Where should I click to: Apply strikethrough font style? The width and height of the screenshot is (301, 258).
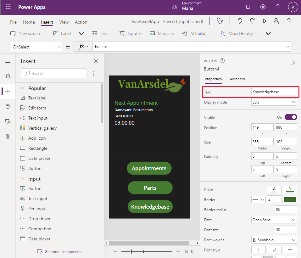(290, 250)
